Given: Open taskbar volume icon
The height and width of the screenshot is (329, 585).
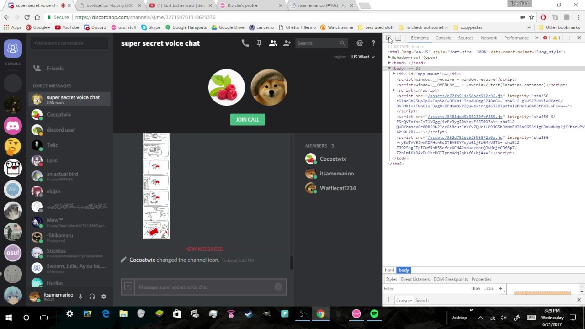Looking at the screenshot, I should click(504, 318).
